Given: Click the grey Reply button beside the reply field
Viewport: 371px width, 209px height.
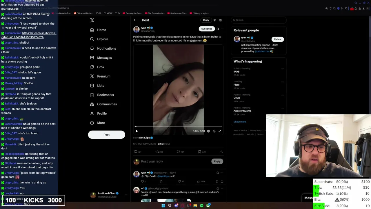Looking at the screenshot, I should pos(217,161).
